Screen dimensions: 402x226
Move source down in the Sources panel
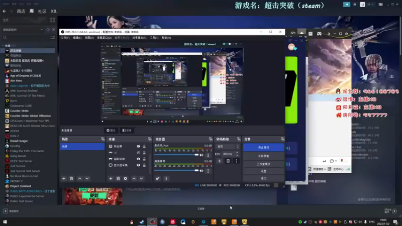[141, 178]
